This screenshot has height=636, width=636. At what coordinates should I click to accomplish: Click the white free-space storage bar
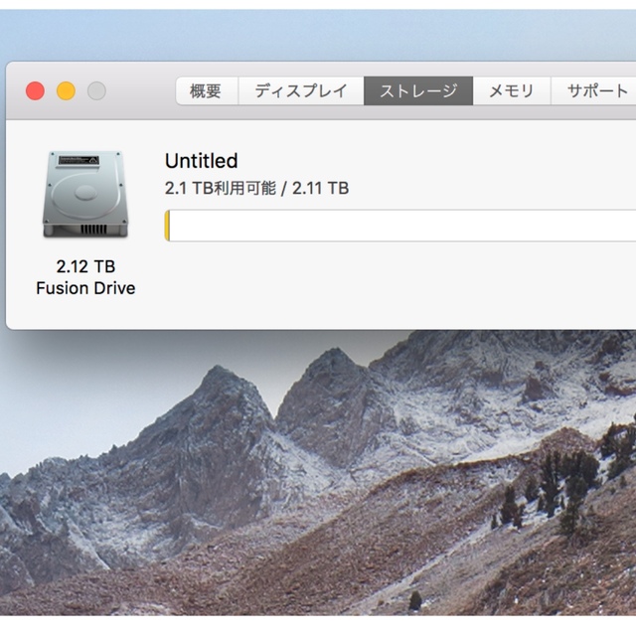coord(402,226)
